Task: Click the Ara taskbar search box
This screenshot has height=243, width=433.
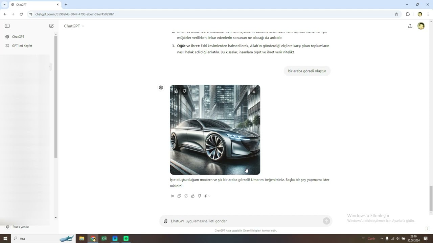Action: [44, 239]
